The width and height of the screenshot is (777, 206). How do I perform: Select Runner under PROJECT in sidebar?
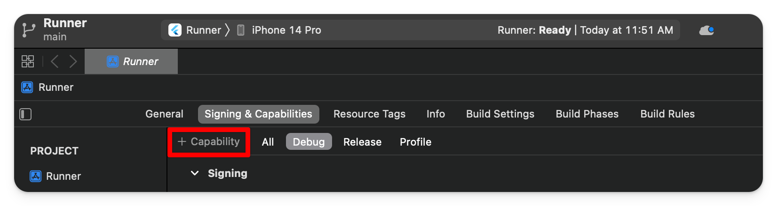click(x=55, y=176)
